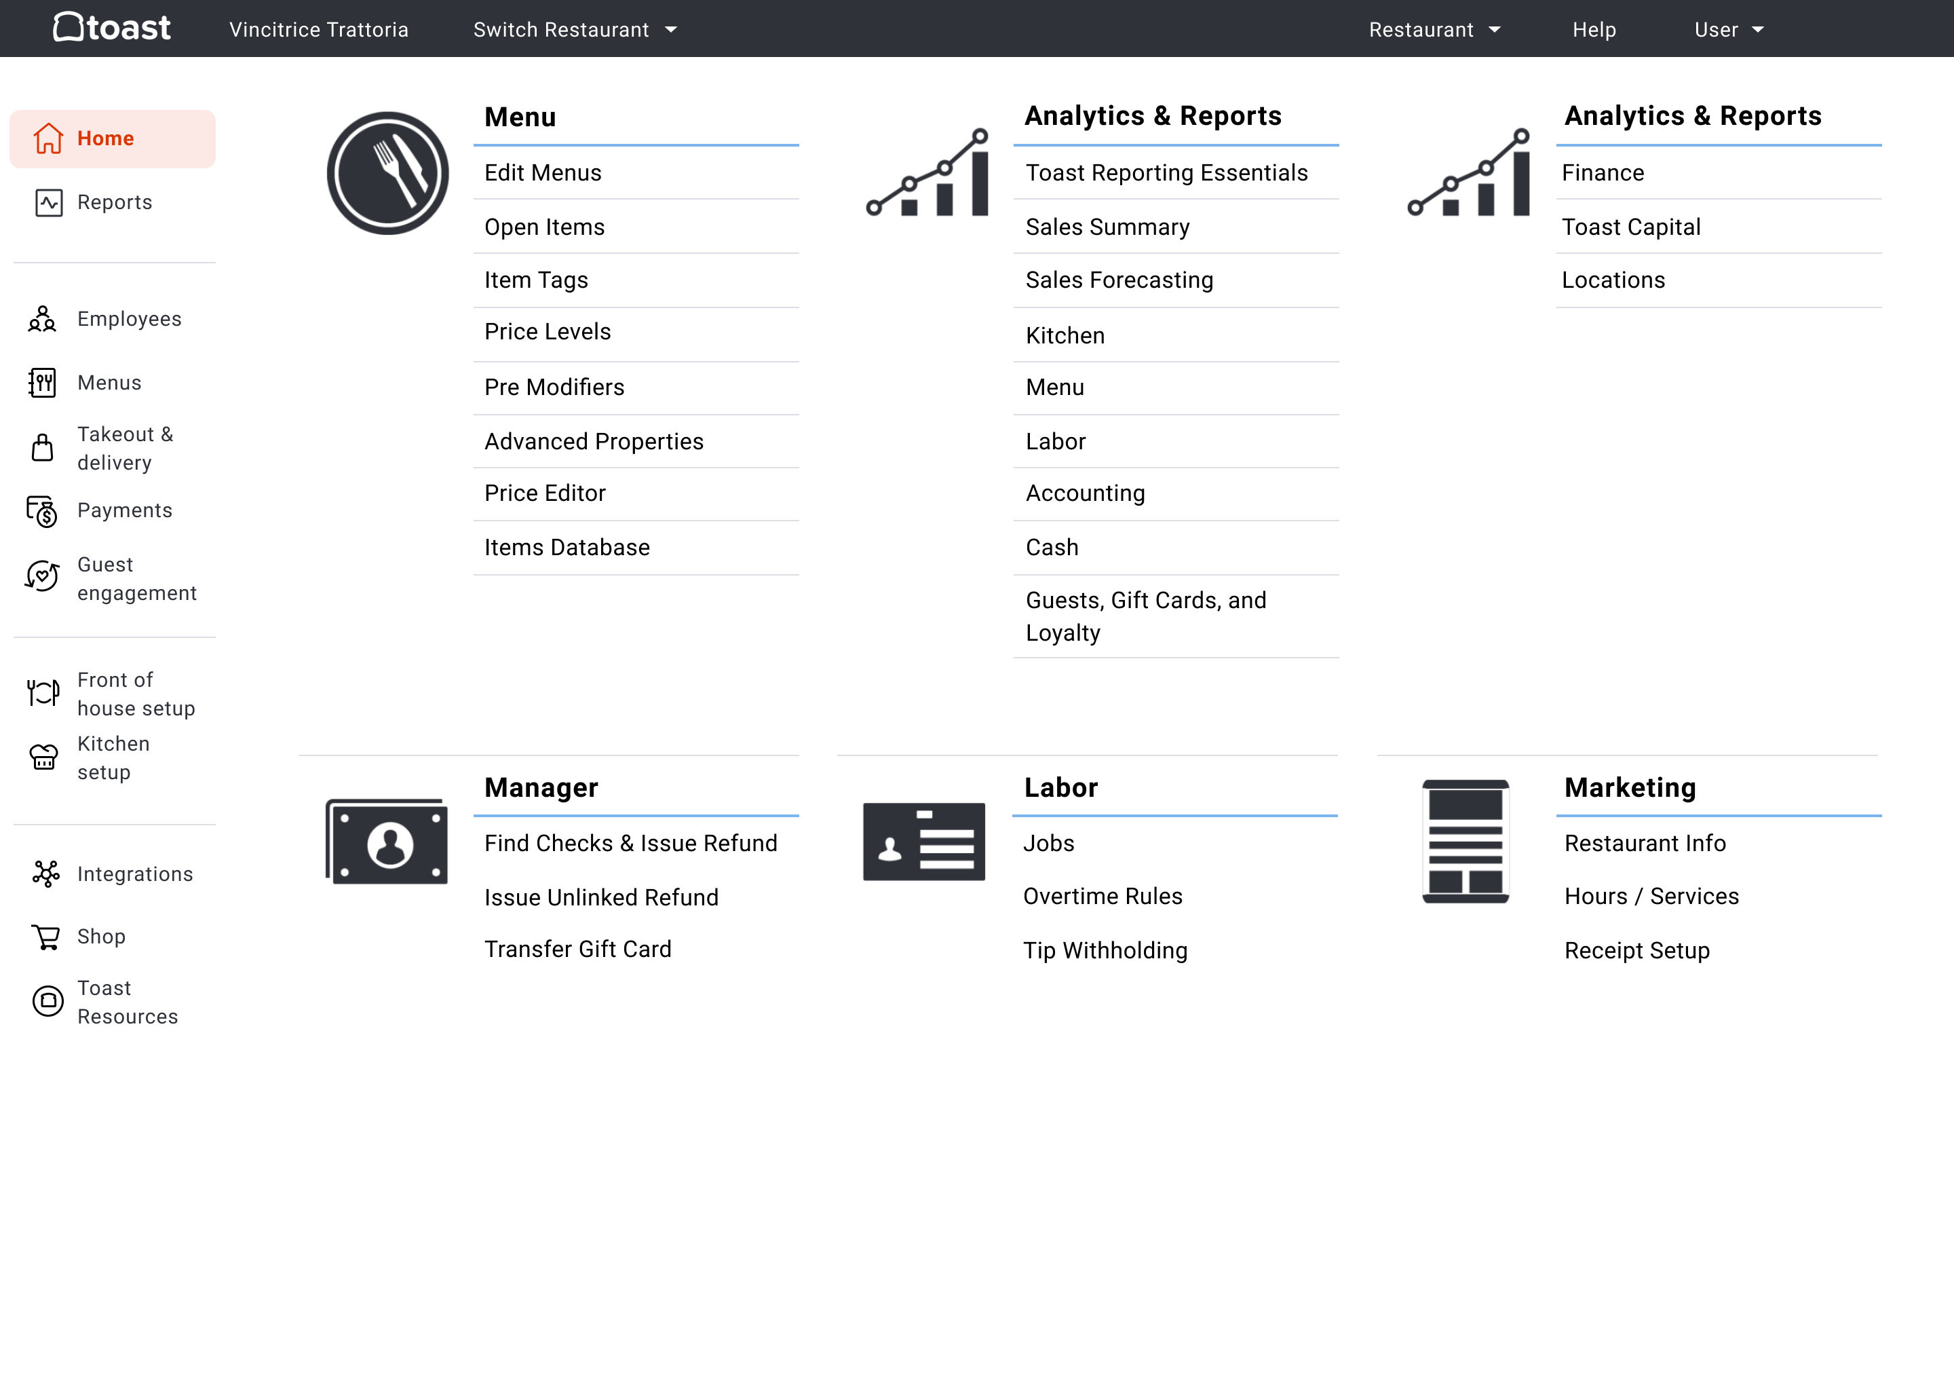This screenshot has width=1954, height=1390.
Task: Select Reports from sidebar
Action: [114, 202]
